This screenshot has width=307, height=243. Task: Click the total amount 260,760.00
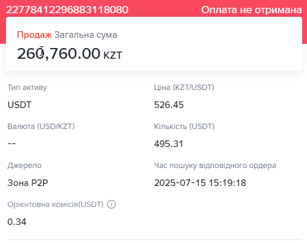(58, 53)
